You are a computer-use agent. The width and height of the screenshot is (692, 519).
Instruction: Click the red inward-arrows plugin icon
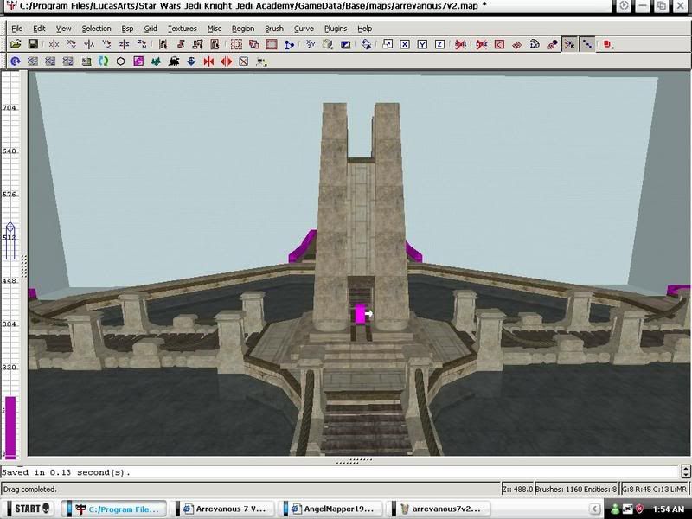[208, 61]
